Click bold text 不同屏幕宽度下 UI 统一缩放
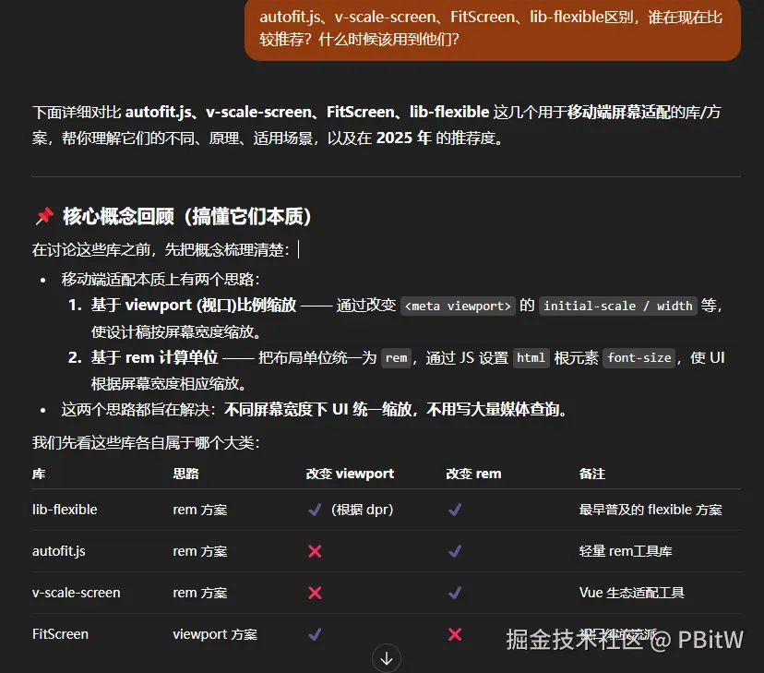764x673 pixels. pyautogui.click(x=318, y=409)
